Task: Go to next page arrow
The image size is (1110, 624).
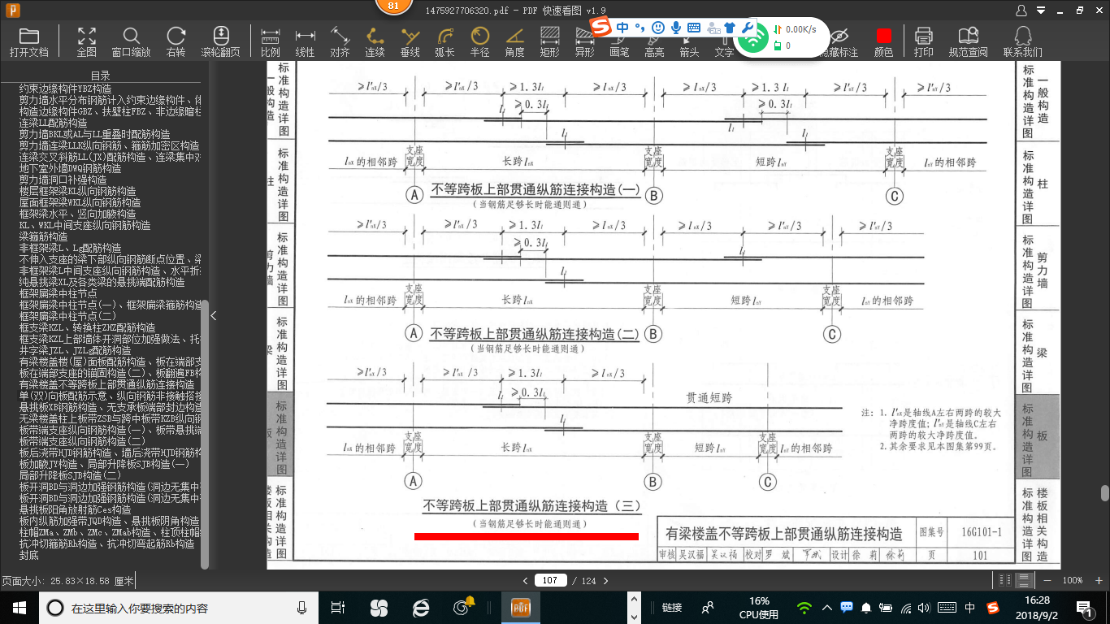Action: [605, 580]
